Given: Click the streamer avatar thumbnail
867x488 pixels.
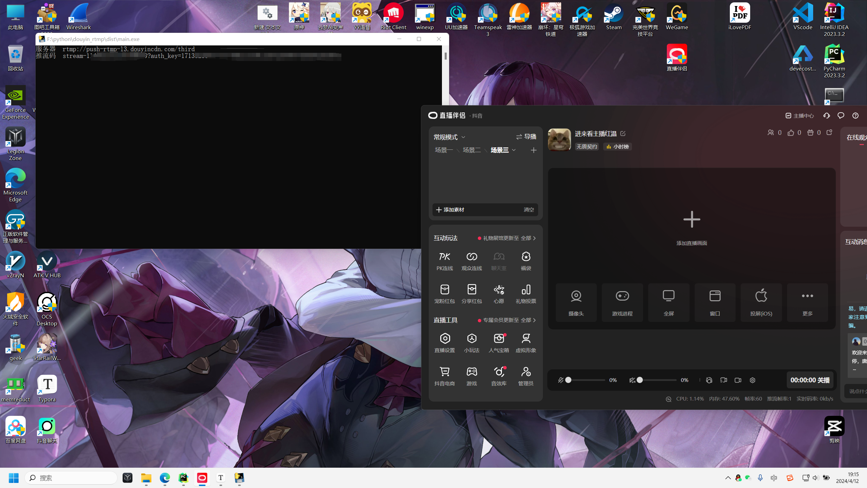Looking at the screenshot, I should point(559,140).
